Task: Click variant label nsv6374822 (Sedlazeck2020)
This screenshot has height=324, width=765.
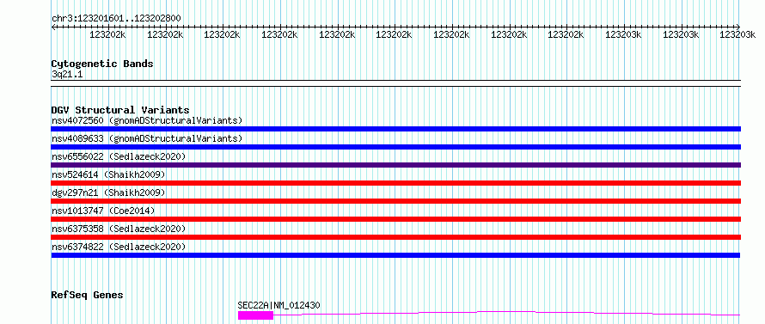Action: [x=119, y=247]
